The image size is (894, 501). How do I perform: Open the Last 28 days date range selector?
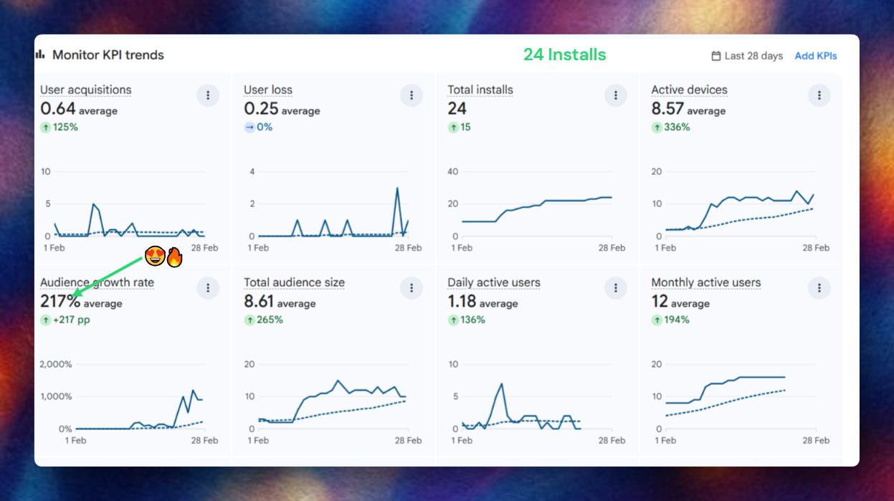point(746,56)
